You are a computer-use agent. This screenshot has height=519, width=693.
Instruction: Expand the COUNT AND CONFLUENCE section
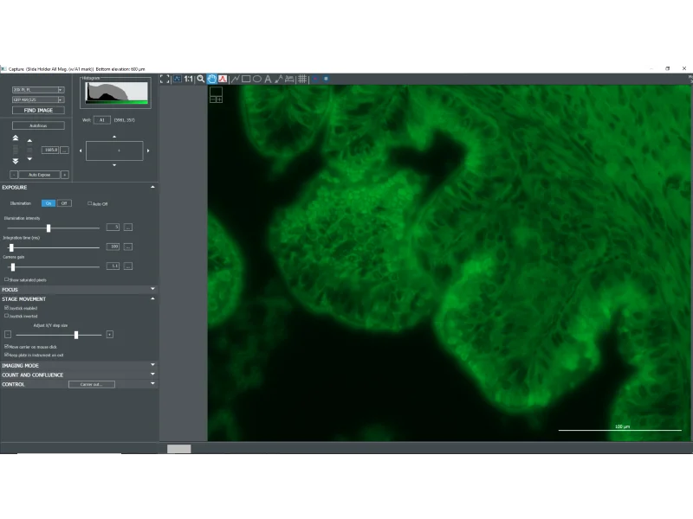(153, 375)
